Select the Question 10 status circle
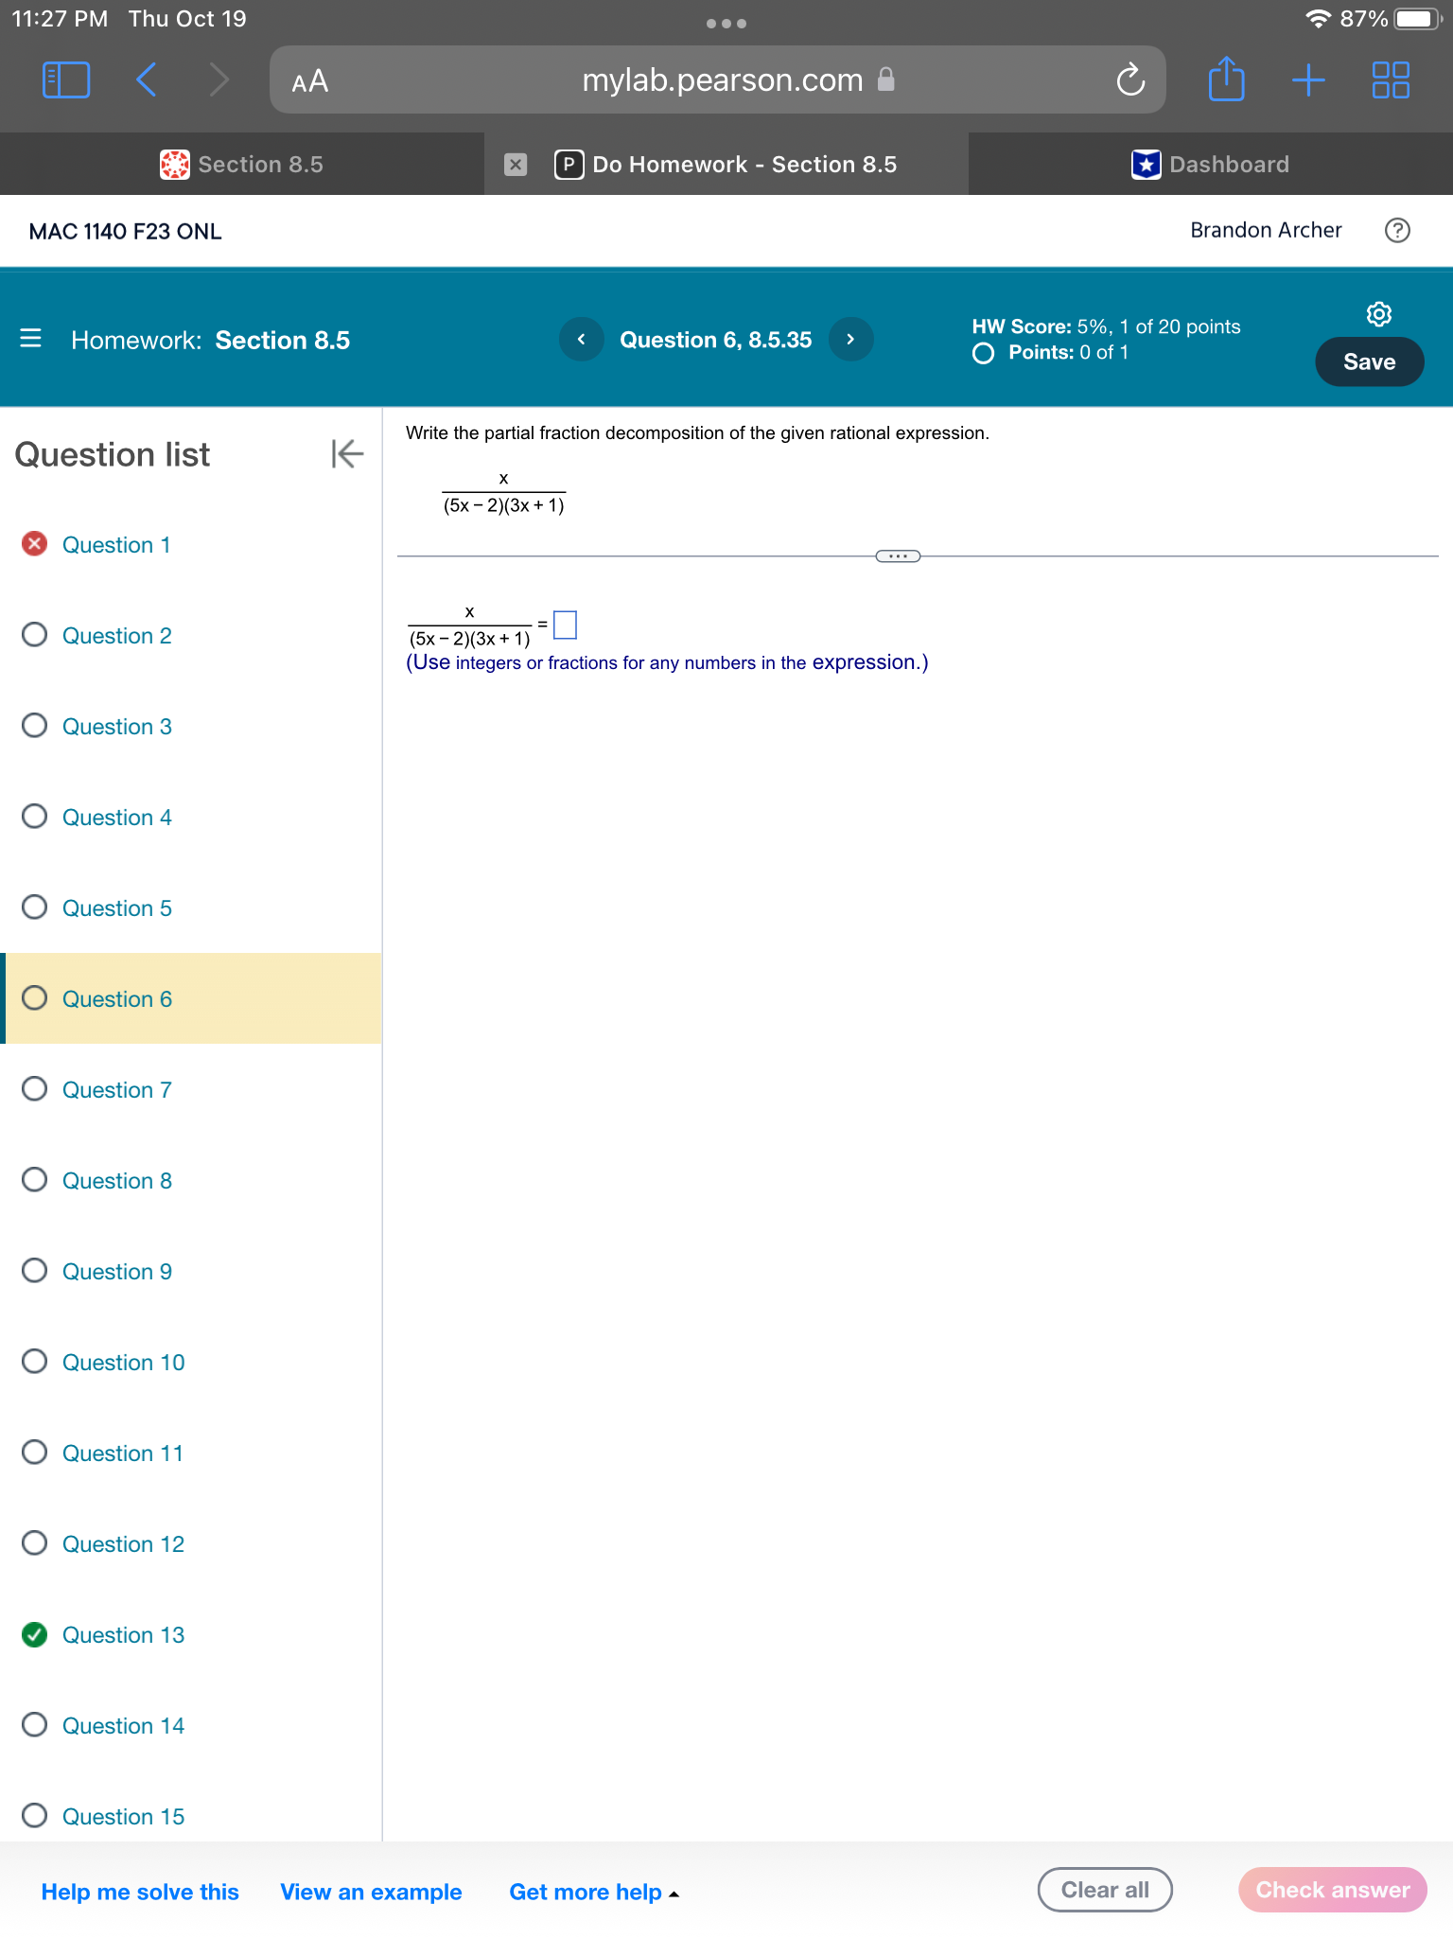The image size is (1453, 1938). 35,1362
